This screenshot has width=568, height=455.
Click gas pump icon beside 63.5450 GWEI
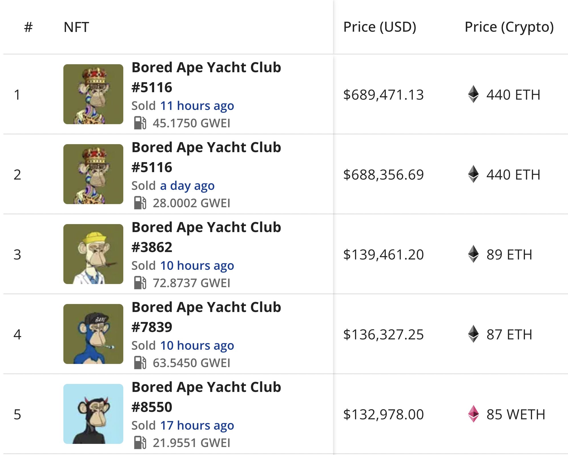[140, 363]
